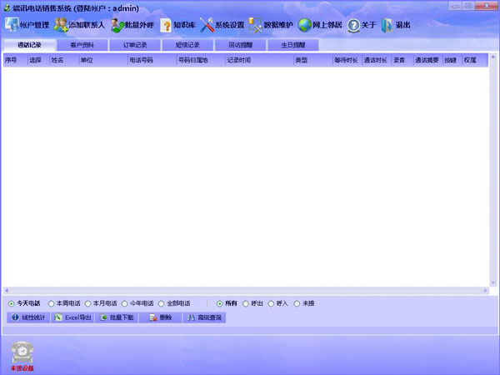
Task: Click the 选择 column header
Action: click(38, 60)
